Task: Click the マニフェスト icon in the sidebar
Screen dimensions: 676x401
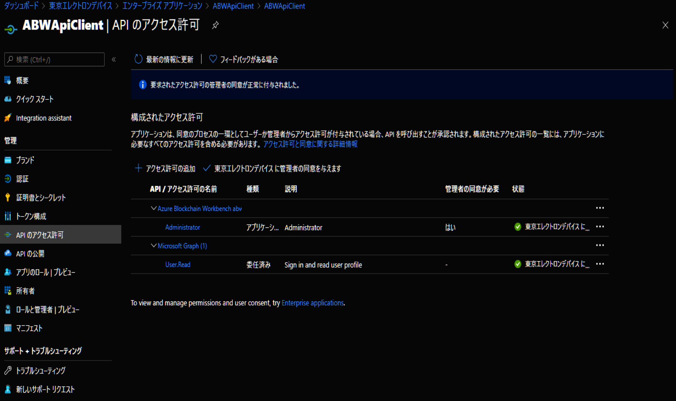Action: (8, 328)
